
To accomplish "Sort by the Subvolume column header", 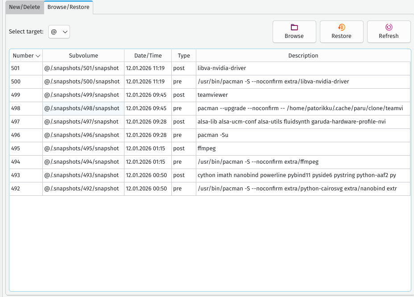I will point(83,56).
